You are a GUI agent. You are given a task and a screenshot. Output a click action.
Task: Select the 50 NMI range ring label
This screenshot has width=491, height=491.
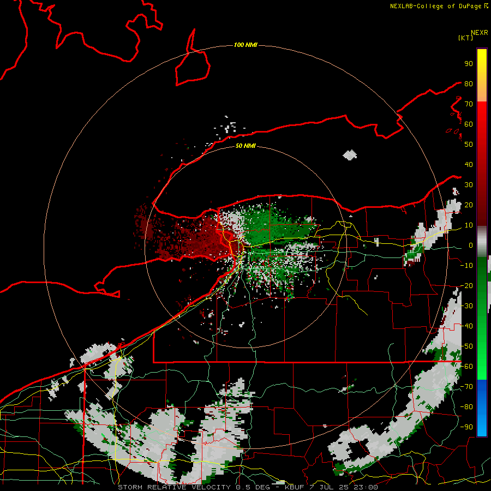pyautogui.click(x=245, y=146)
